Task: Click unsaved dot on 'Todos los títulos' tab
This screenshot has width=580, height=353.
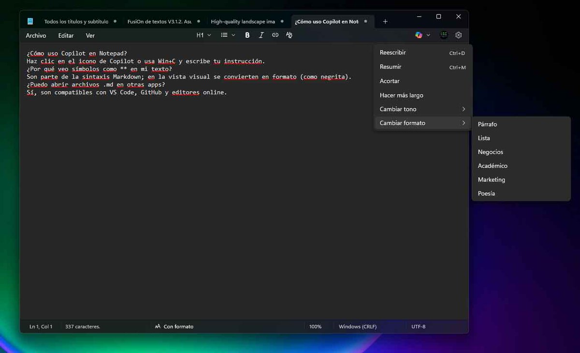Action: [x=115, y=21]
